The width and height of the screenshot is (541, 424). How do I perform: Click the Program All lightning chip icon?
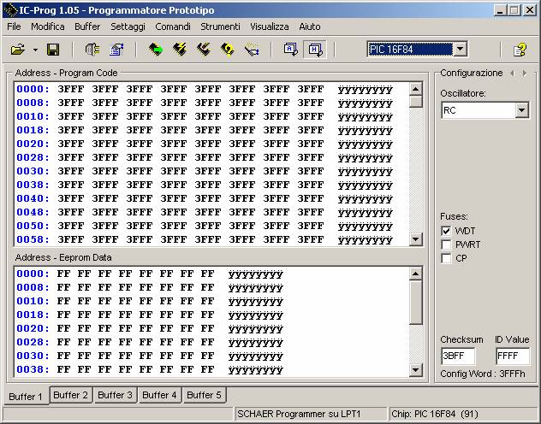(180, 50)
